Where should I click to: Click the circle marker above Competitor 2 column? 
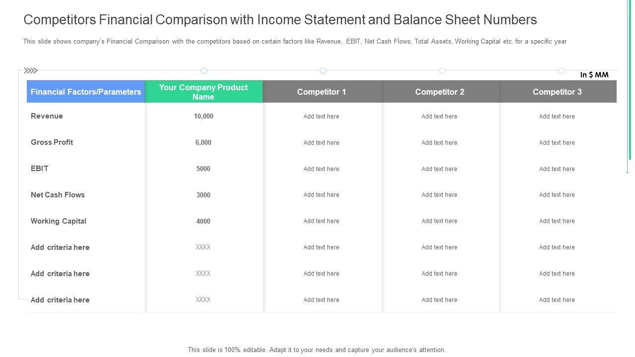pos(442,70)
